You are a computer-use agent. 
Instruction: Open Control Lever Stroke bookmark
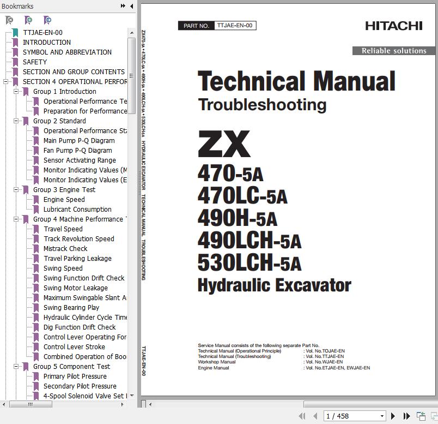pyautogui.click(x=74, y=347)
